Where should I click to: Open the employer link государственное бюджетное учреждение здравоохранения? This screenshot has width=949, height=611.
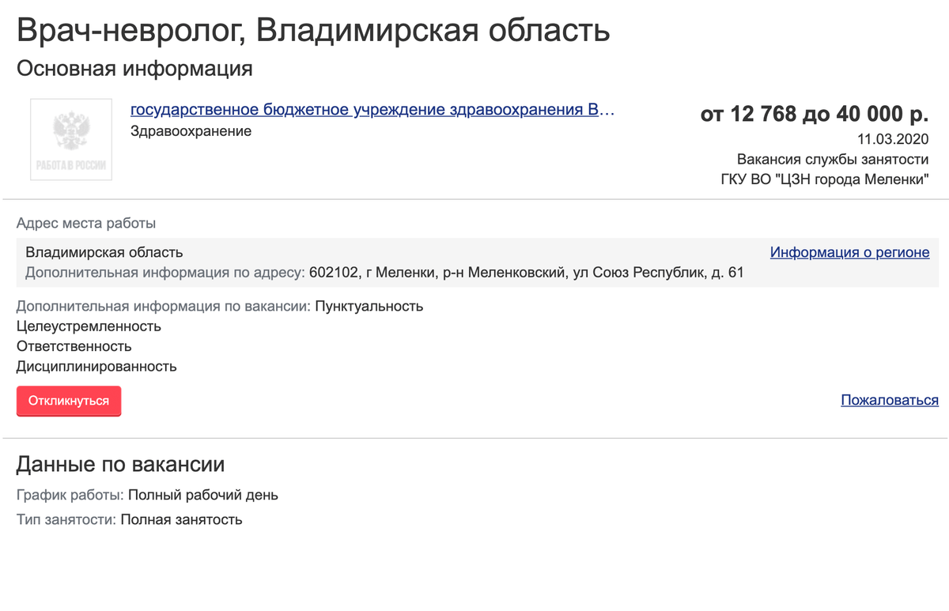[x=372, y=110]
